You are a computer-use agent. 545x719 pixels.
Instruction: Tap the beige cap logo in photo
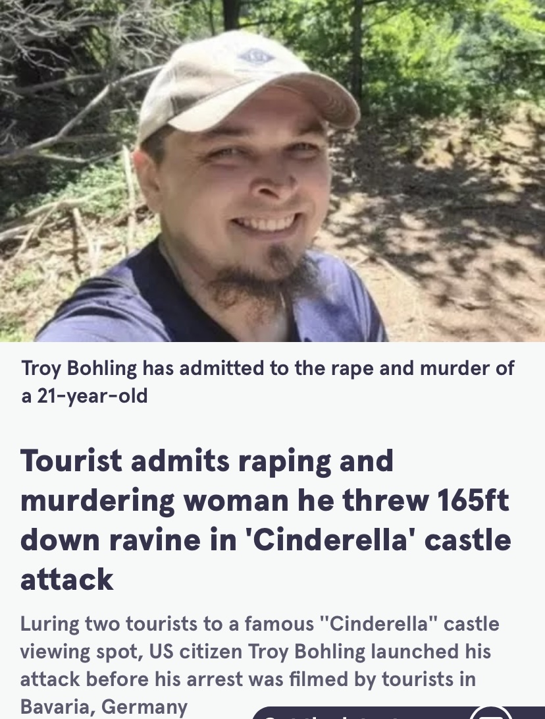[x=257, y=57]
